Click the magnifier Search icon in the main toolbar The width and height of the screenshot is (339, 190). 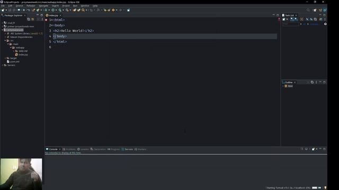83,10
